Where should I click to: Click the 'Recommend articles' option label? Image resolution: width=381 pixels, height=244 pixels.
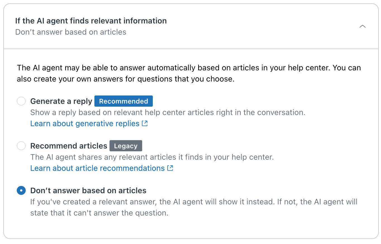tap(69, 146)
